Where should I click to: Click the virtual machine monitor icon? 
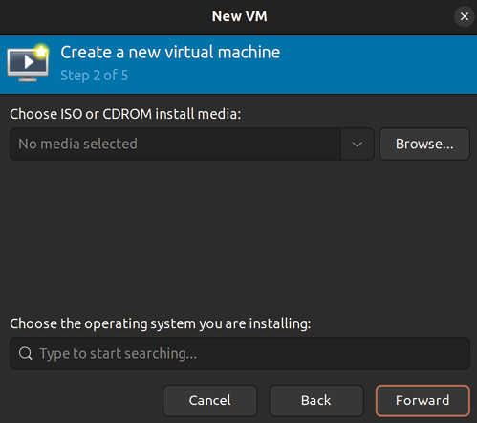[x=28, y=63]
